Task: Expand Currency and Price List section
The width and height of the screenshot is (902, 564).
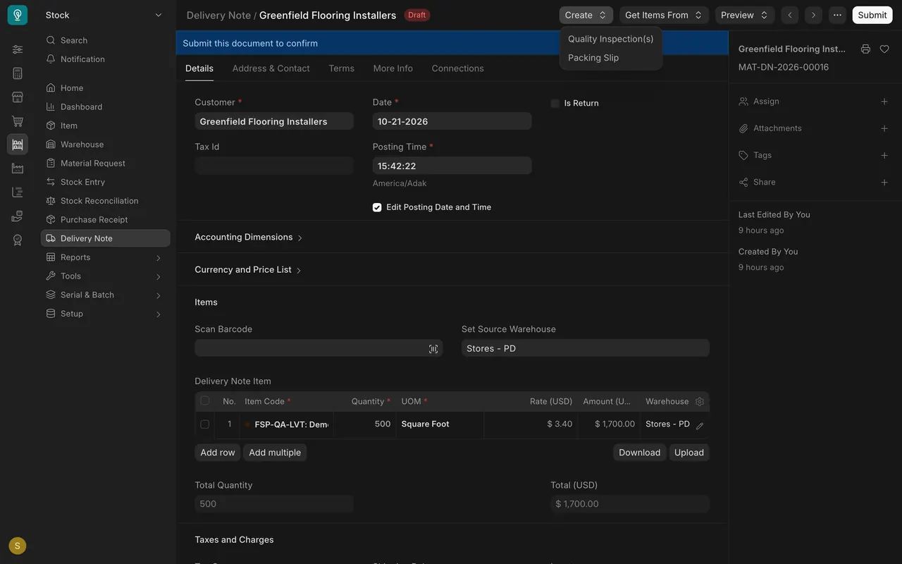Action: (248, 269)
